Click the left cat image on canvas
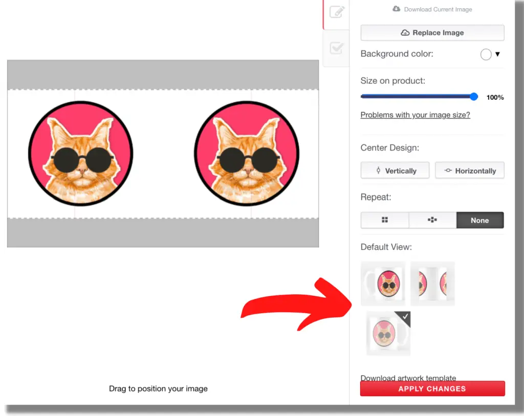Image resolution: width=524 pixels, height=416 pixels. 80,154
